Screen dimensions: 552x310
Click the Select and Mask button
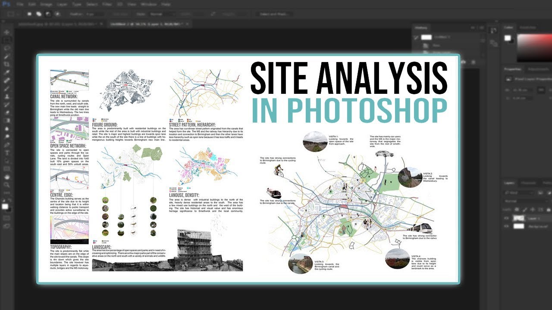pos(273,13)
